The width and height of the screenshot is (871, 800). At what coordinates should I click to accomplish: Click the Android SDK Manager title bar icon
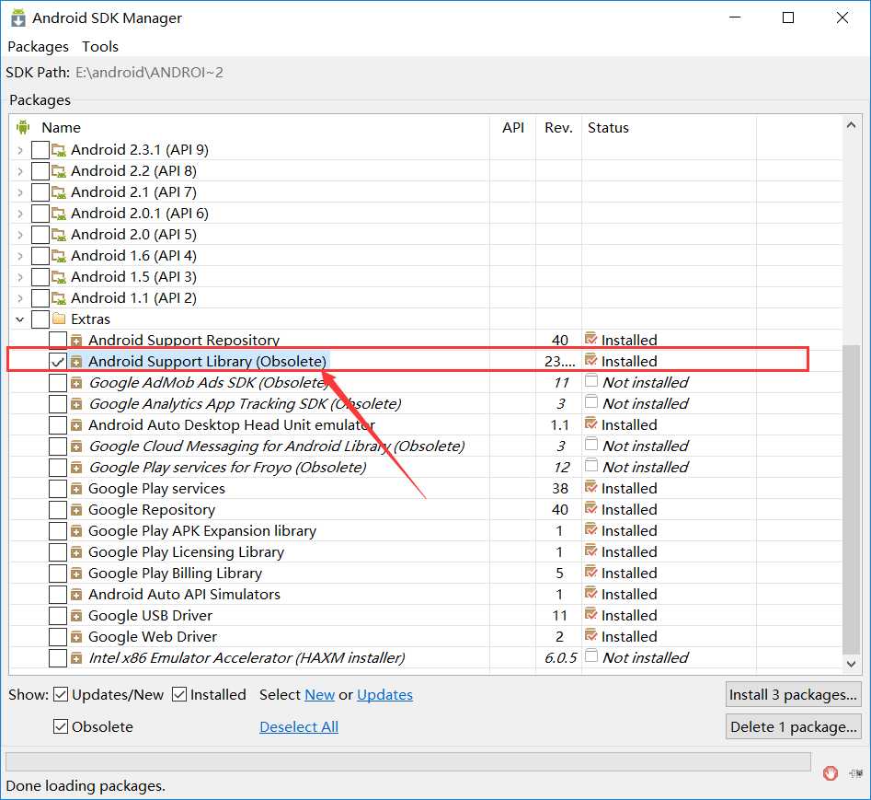click(17, 17)
